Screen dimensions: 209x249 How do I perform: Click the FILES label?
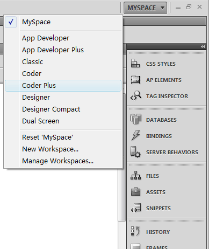[153, 176]
